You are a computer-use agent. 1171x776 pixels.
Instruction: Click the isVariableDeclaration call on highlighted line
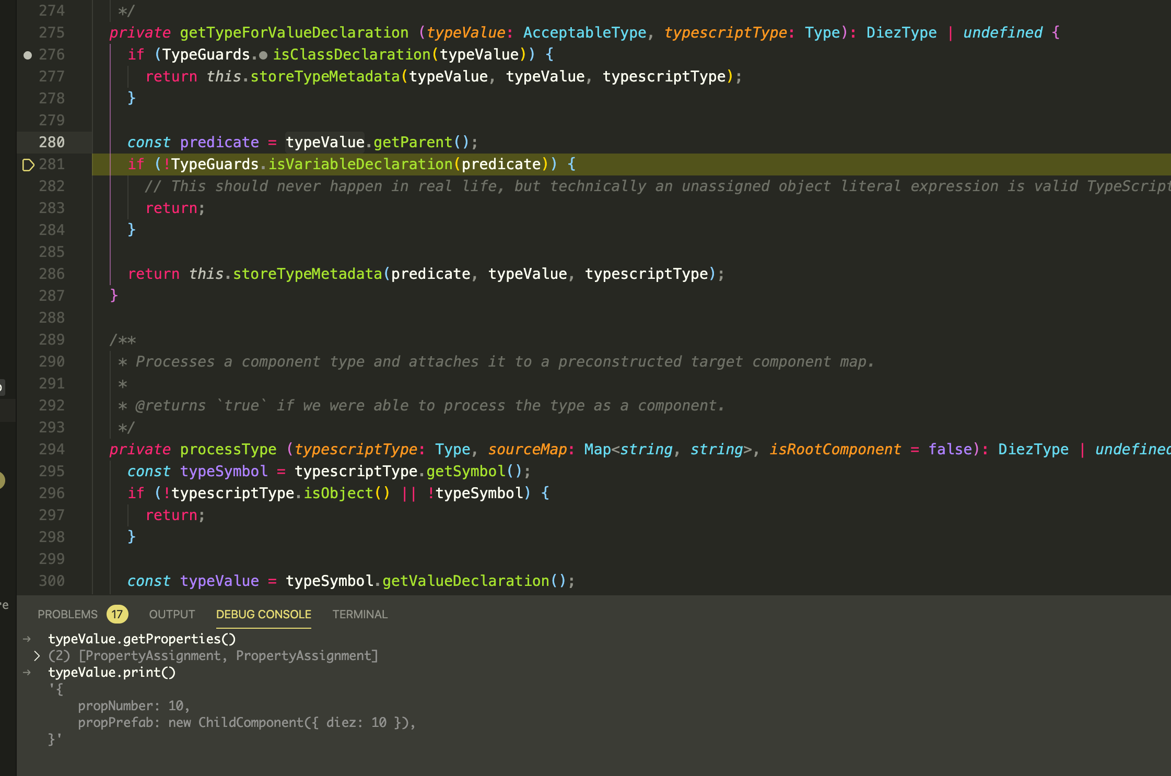coord(360,164)
